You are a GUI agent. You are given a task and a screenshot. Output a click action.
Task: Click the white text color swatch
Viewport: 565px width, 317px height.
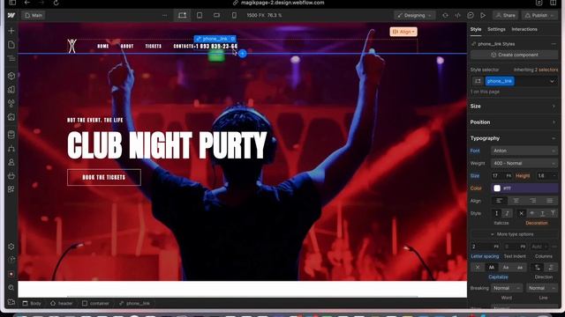[497, 188]
